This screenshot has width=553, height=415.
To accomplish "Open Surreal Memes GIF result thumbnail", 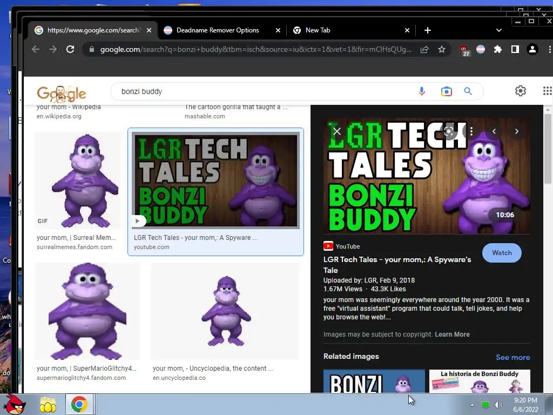I will (x=79, y=180).
